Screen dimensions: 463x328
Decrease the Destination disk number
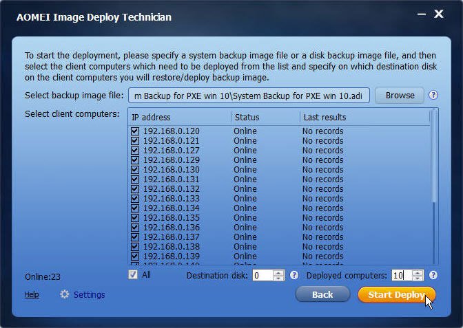278,278
